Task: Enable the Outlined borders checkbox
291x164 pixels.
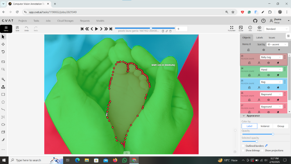Action: (x=243, y=146)
